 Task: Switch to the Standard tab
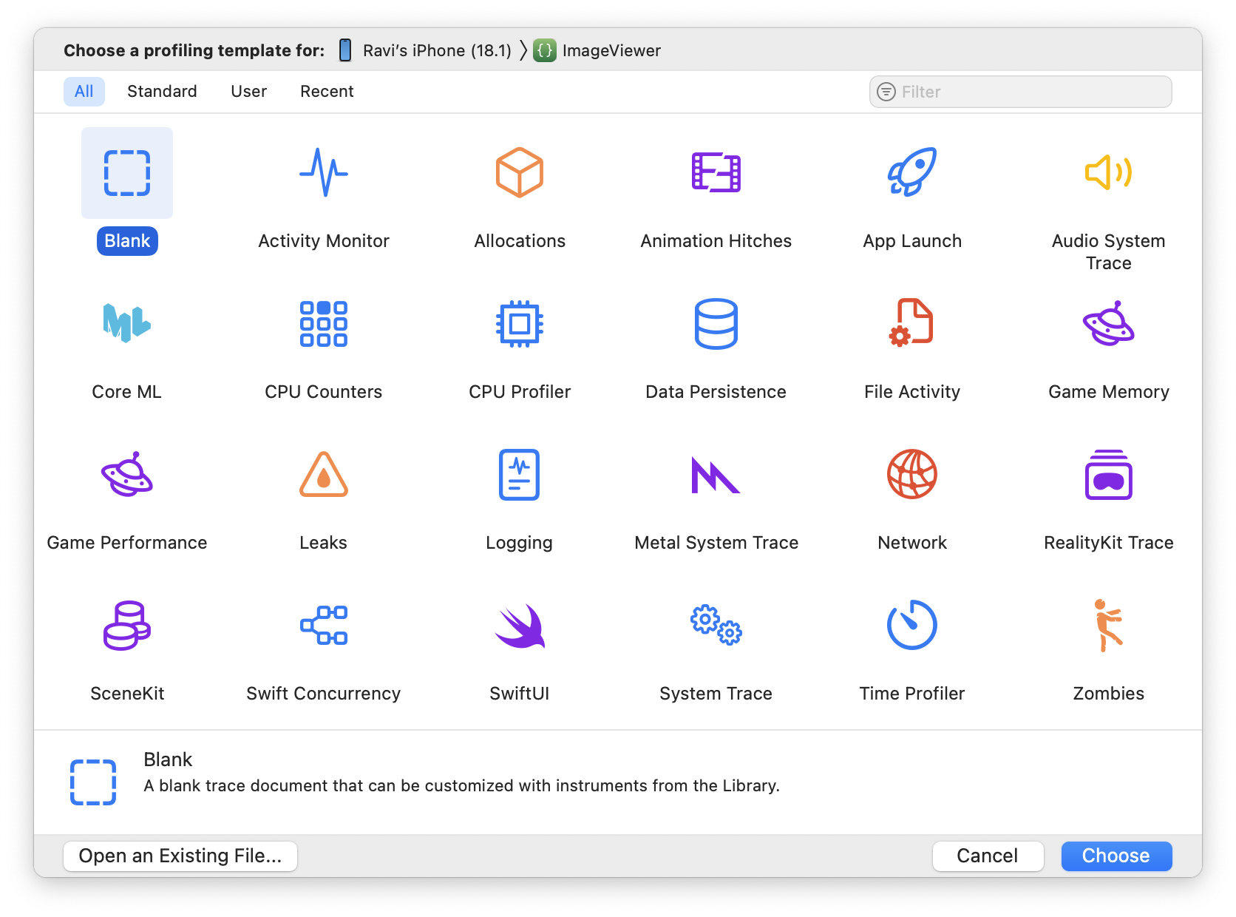(x=162, y=91)
